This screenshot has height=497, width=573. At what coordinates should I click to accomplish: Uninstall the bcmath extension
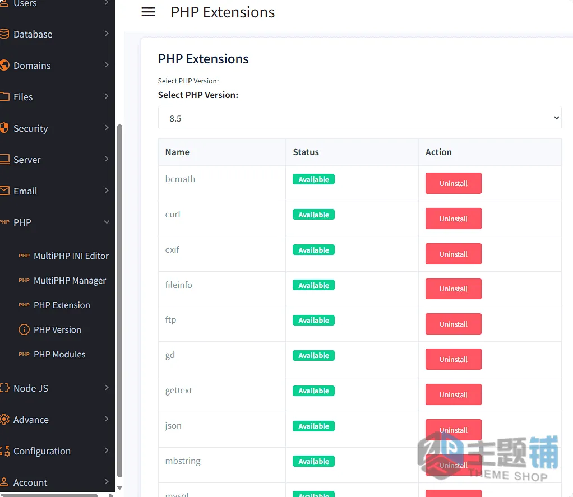(x=453, y=183)
